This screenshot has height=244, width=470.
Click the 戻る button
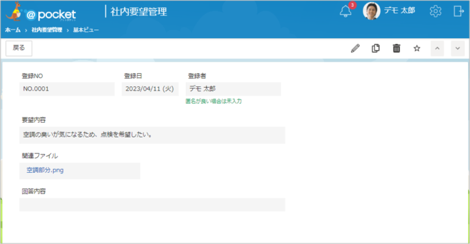tap(19, 48)
